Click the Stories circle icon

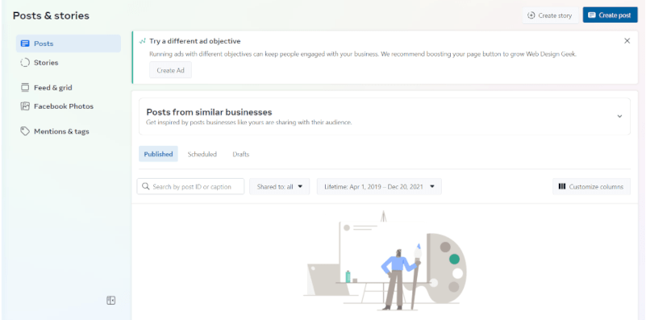coord(25,63)
